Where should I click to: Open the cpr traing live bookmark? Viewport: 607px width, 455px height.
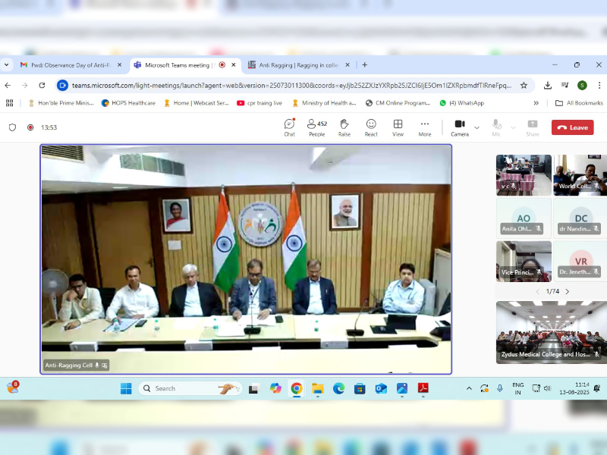coord(259,103)
